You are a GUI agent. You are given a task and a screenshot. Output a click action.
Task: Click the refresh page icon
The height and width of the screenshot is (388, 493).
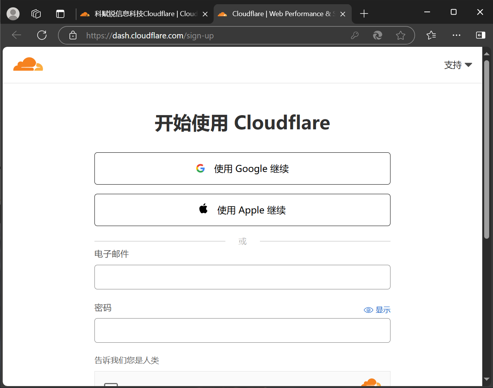(x=42, y=35)
